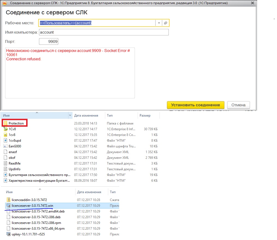Select file name licenceserver-3.0.15-7472.i386.deb

tap(36, 217)
